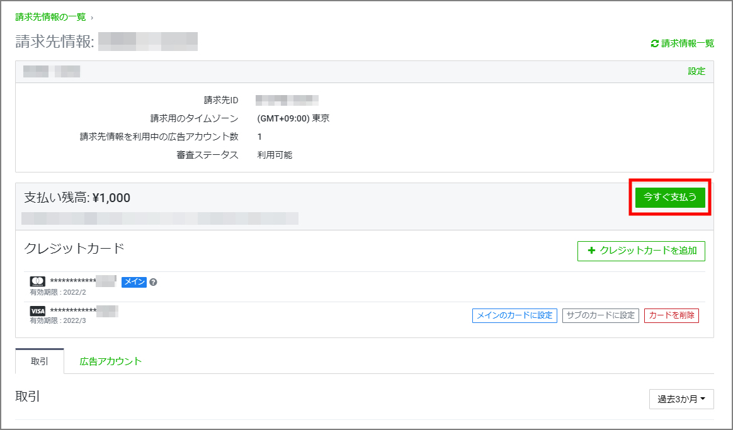Click the Mastercard logo icon
This screenshot has height=430, width=733.
pyautogui.click(x=37, y=281)
